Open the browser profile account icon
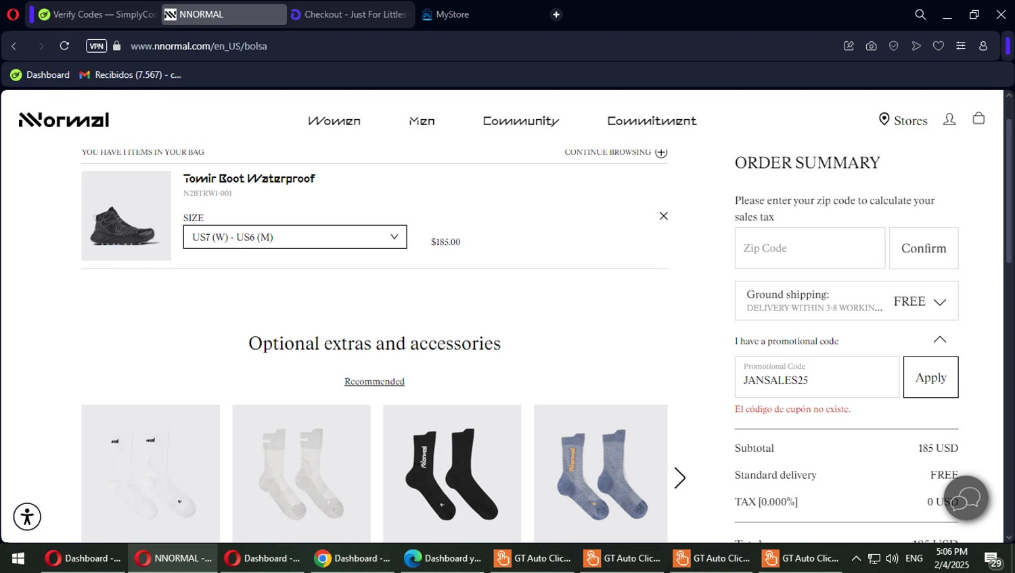This screenshot has width=1015, height=573. tap(983, 46)
